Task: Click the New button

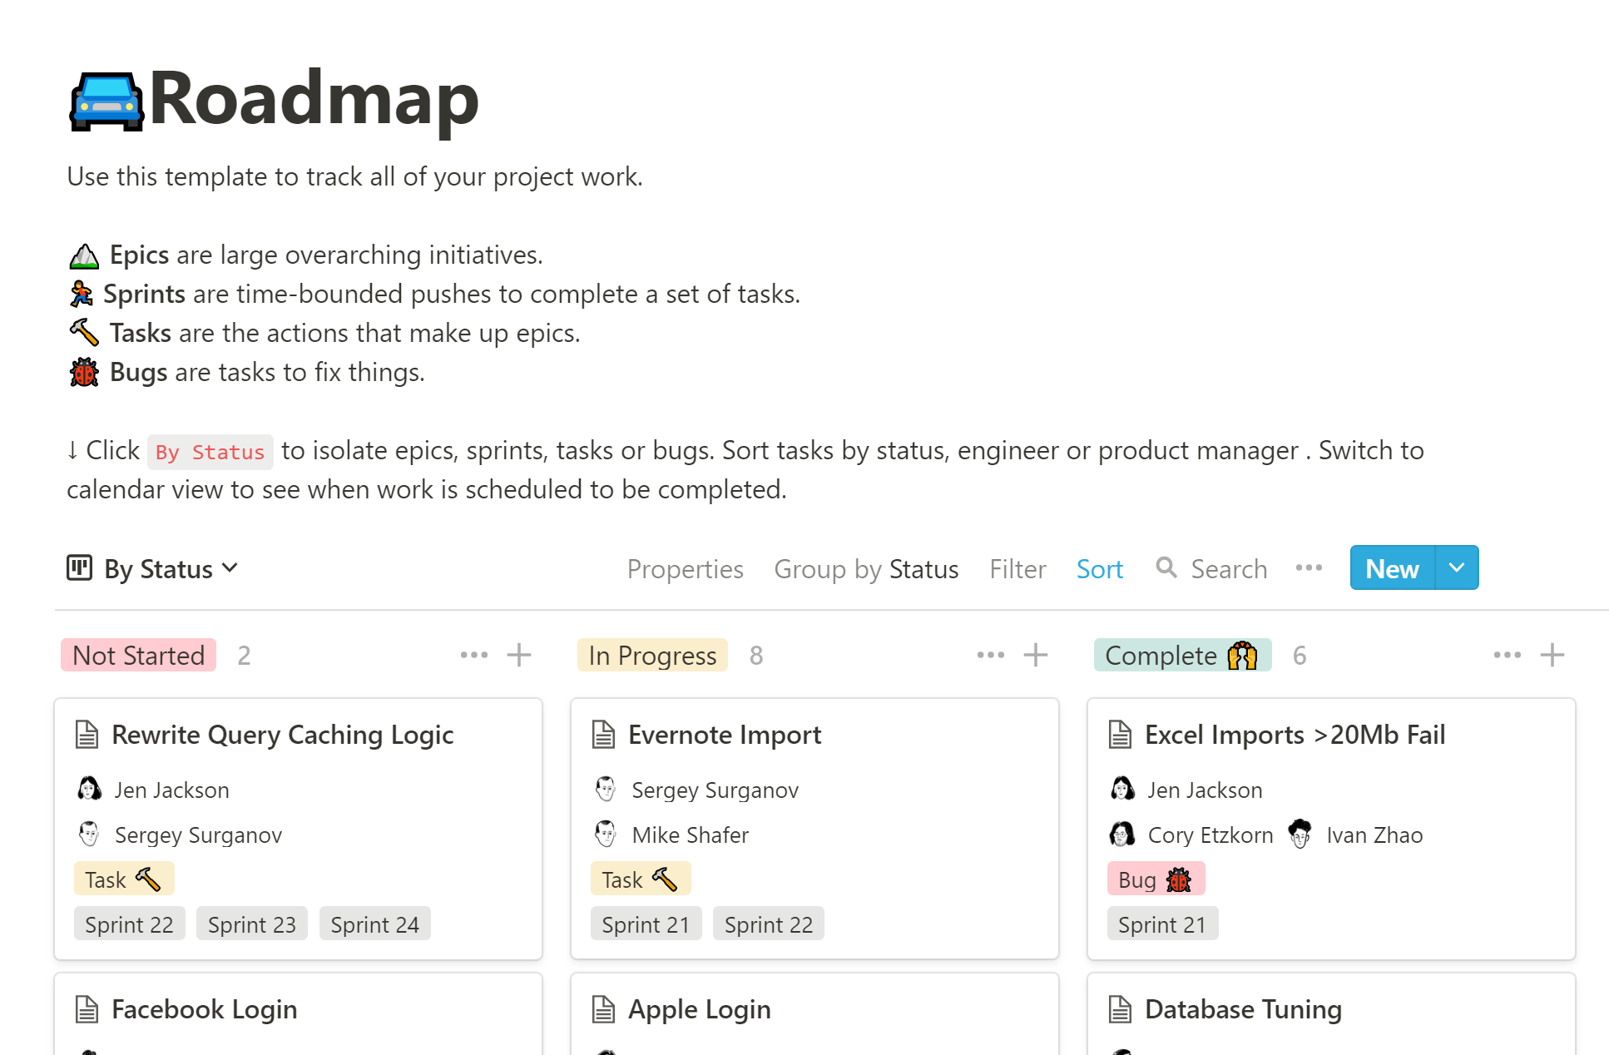Action: pos(1392,568)
